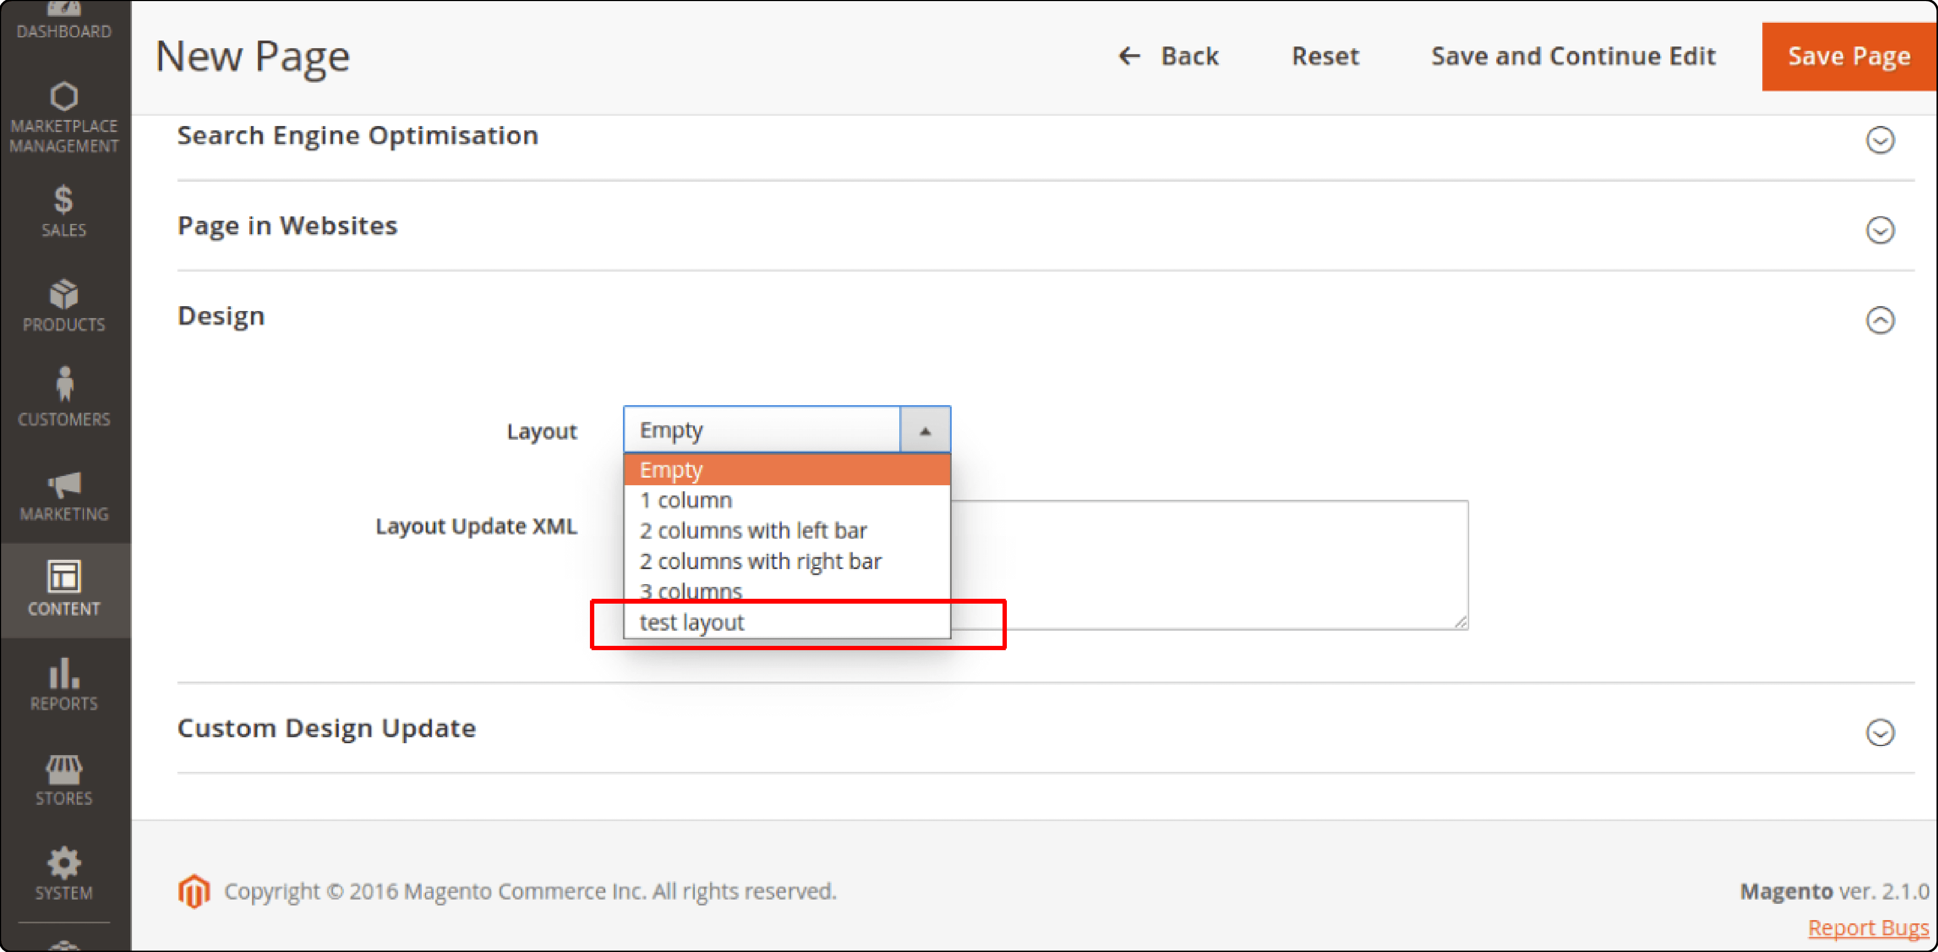Collapse the Design section
The height and width of the screenshot is (952, 1938).
pos(1879,321)
